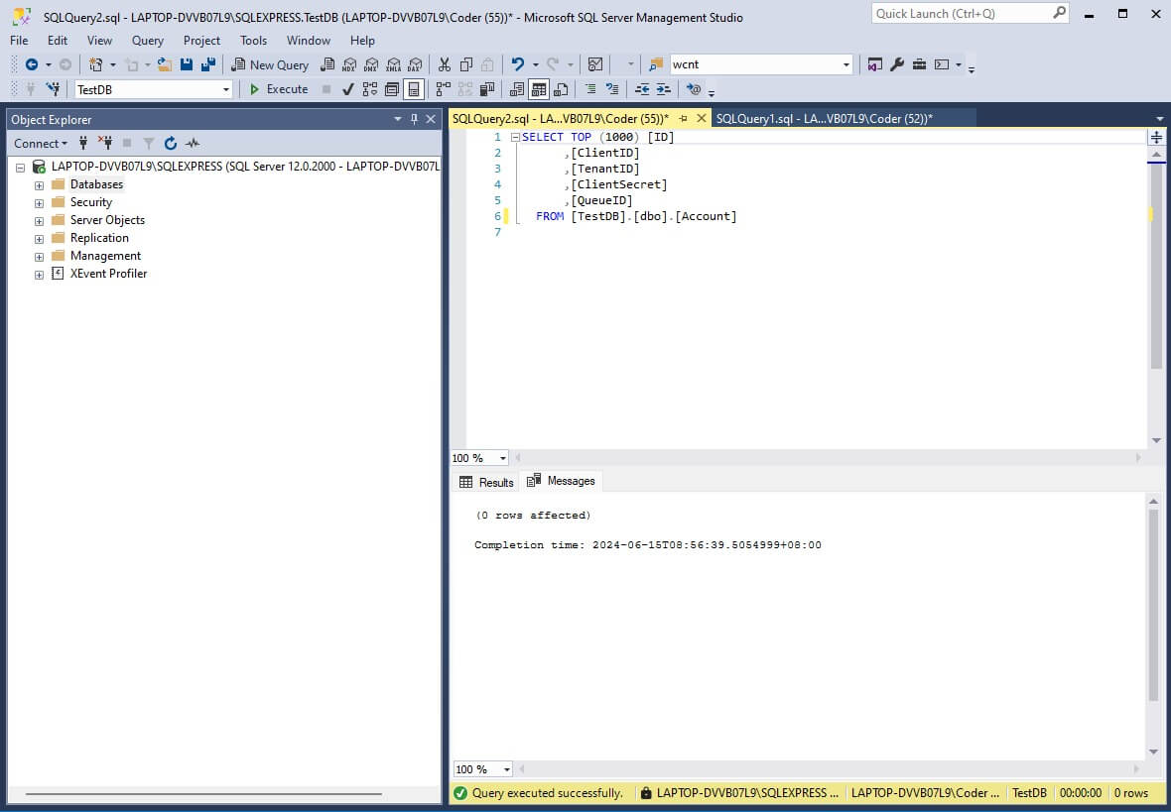Toggle Results to Text output mode
The height and width of the screenshot is (812, 1171).
click(x=517, y=89)
